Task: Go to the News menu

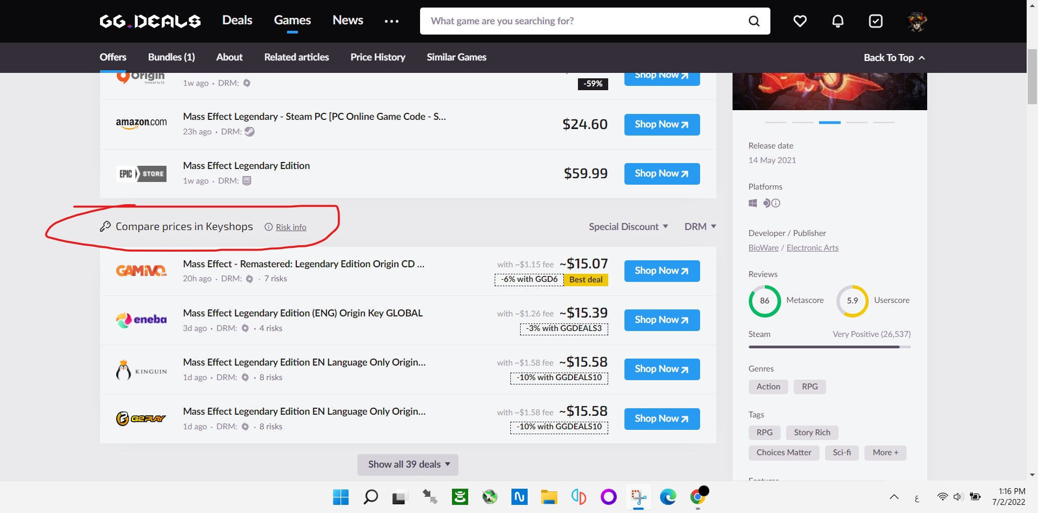Action: point(348,21)
